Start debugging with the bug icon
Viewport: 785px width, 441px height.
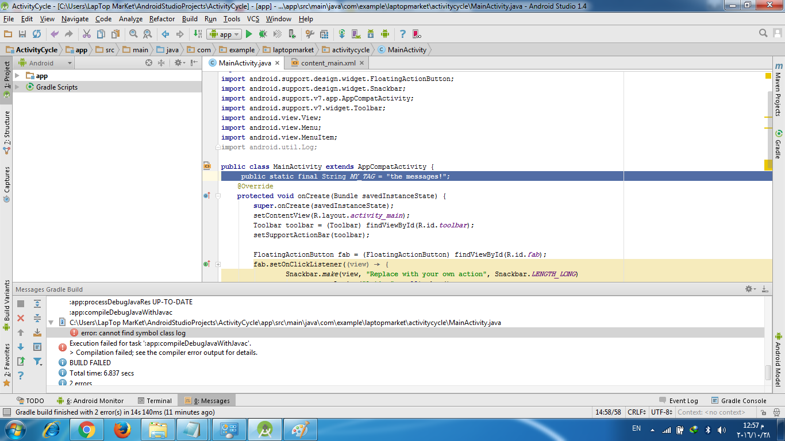(263, 34)
